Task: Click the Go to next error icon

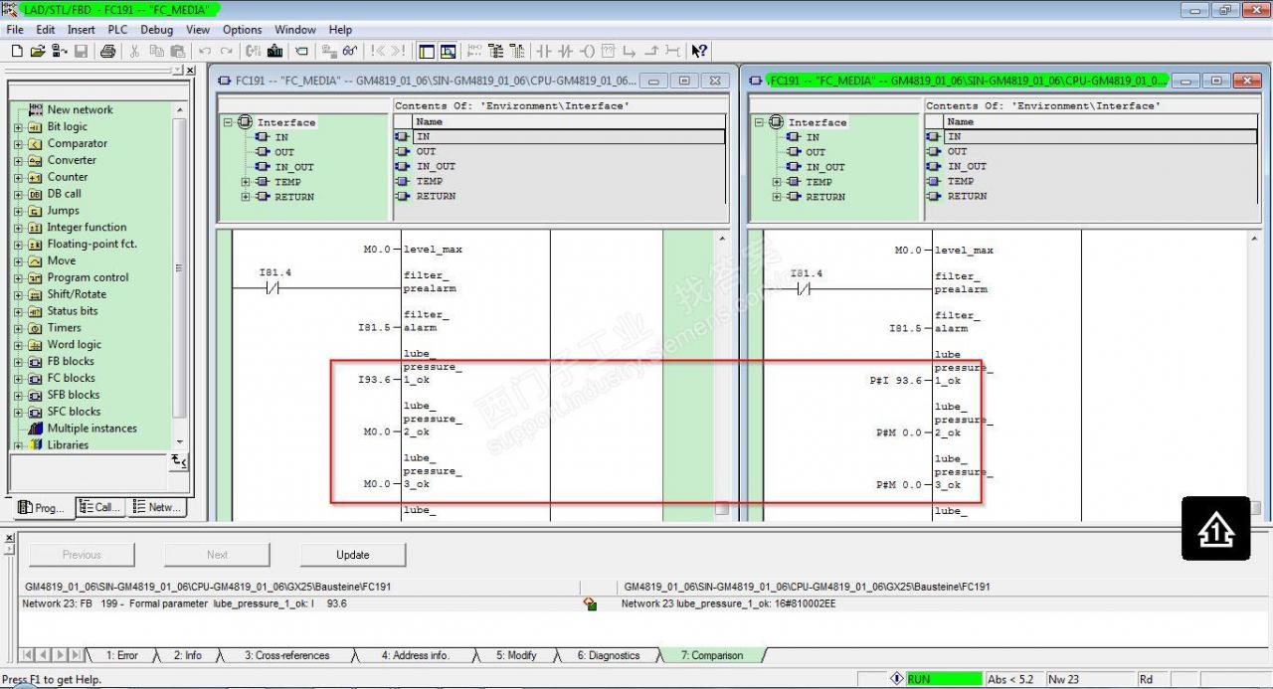Action: [398, 51]
